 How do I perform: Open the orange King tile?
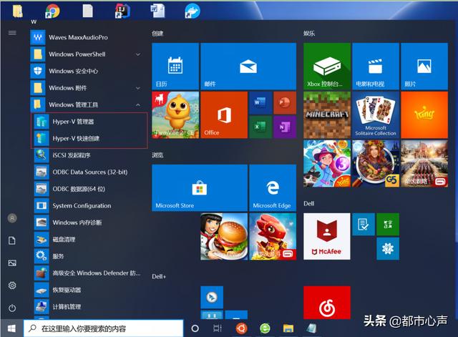click(424, 114)
